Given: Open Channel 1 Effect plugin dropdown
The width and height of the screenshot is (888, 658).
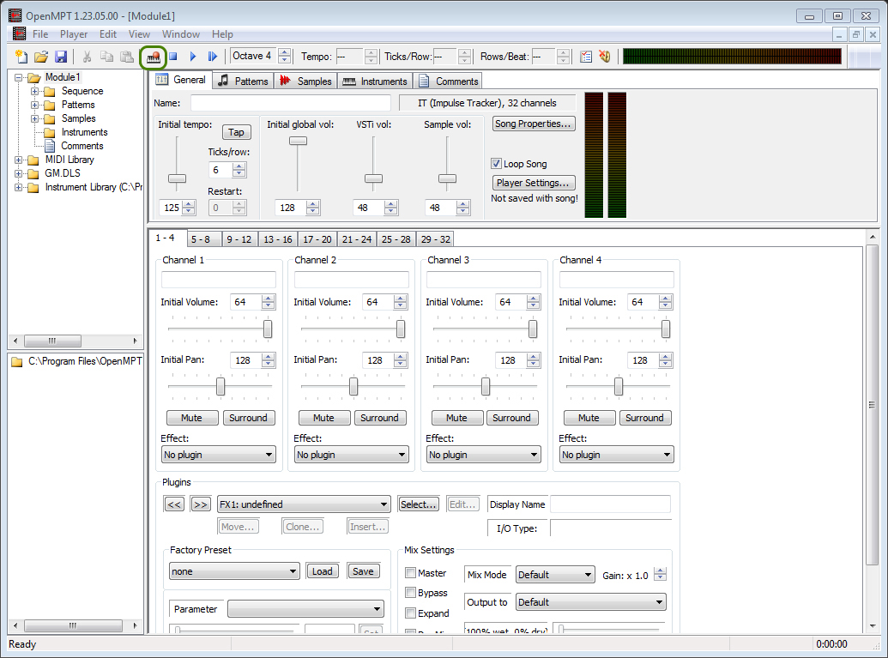Looking at the screenshot, I should click(x=219, y=455).
